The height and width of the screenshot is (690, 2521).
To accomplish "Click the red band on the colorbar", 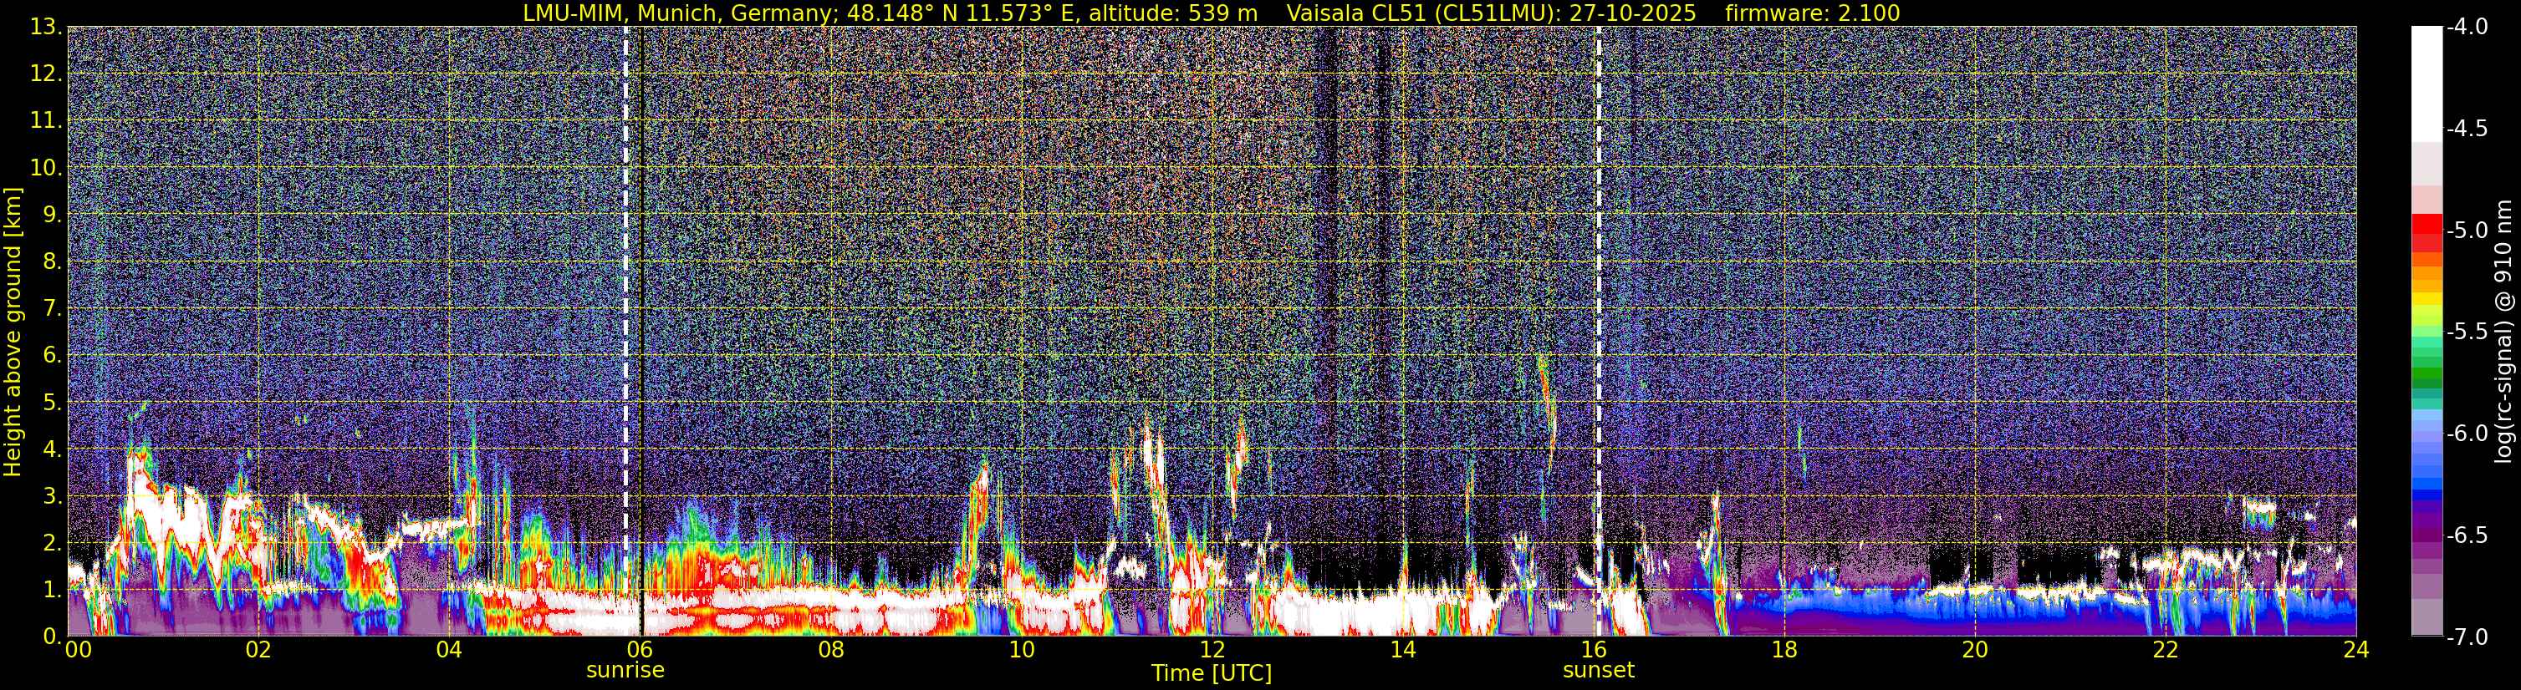I will point(2426,232).
